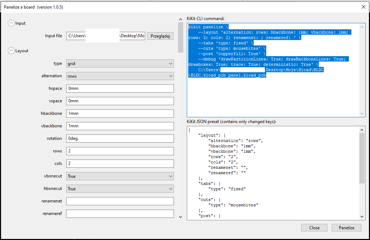The height and width of the screenshot is (240, 370).
Task: Click the '"tabs": {' line in JSON preset
Action: (210, 183)
